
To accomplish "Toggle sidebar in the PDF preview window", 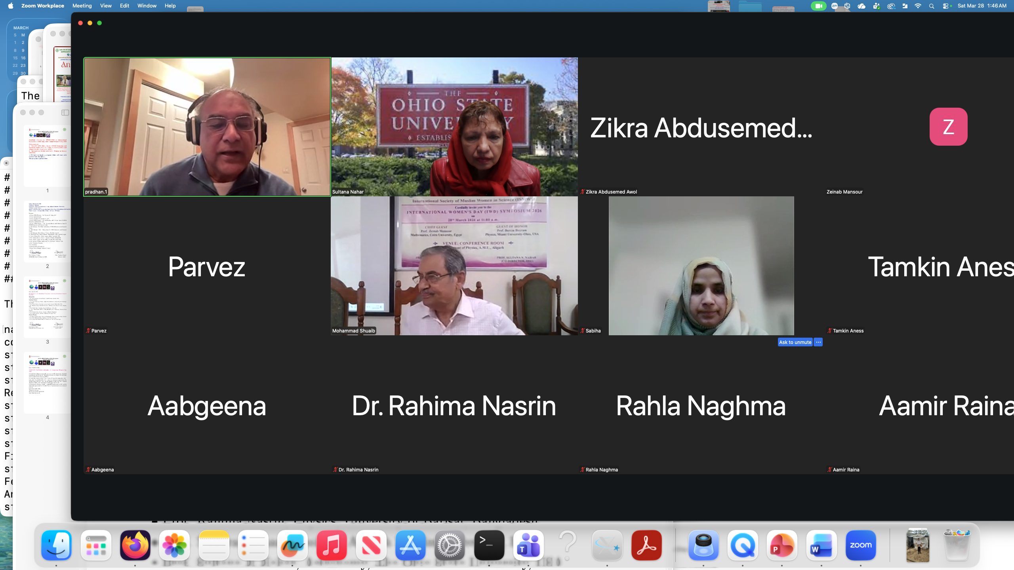I will (65, 112).
